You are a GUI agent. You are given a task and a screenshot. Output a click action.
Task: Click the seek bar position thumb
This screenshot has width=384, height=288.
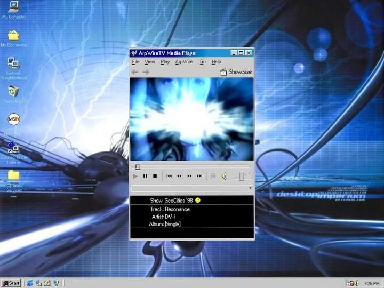click(138, 167)
